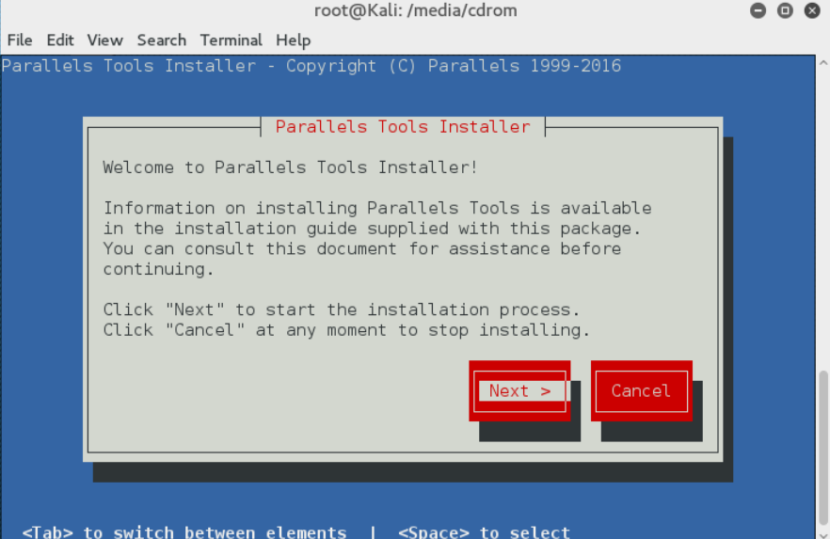Click the terminal vertical scrollbar thumb
The width and height of the screenshot is (830, 539).
tap(823, 448)
